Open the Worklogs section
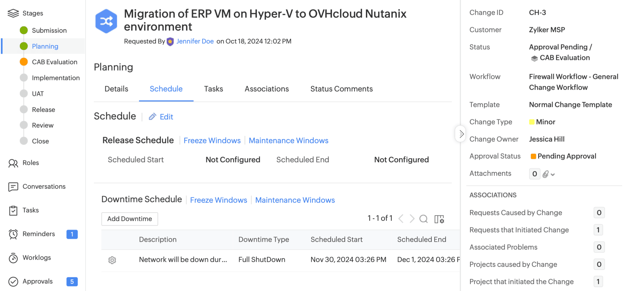Screen dimensions: 624x291 37,258
